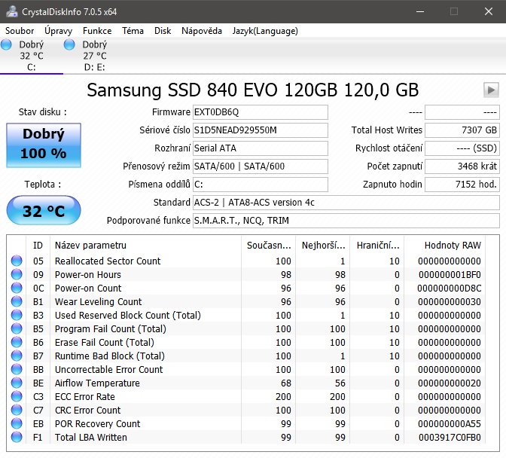Select the C: drive tab

32,56
